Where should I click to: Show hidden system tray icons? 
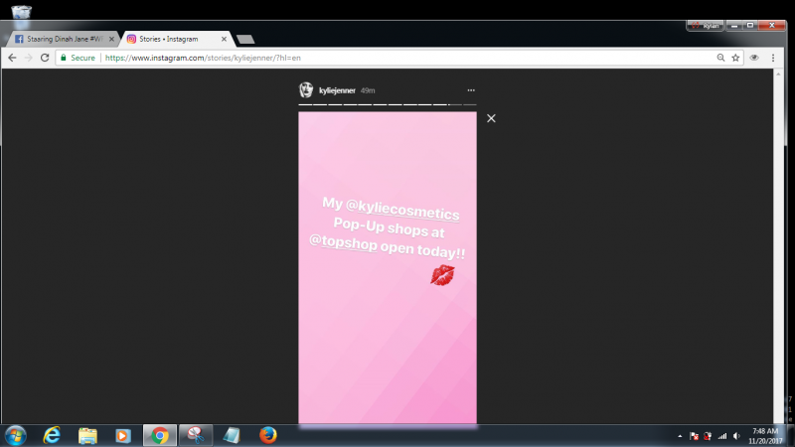[x=680, y=436]
